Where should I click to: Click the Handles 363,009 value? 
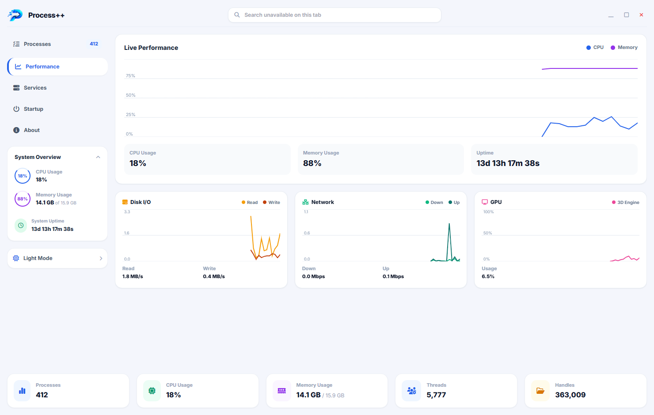tap(570, 395)
